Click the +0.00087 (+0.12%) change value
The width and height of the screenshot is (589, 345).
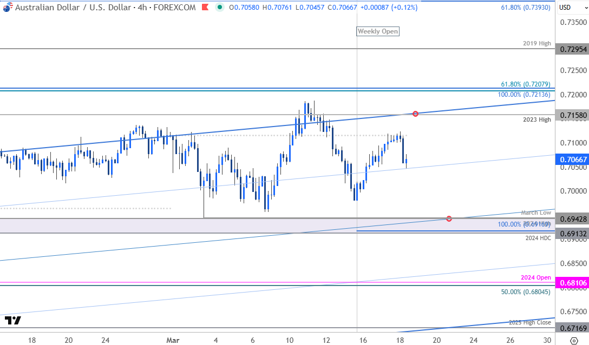pos(389,7)
